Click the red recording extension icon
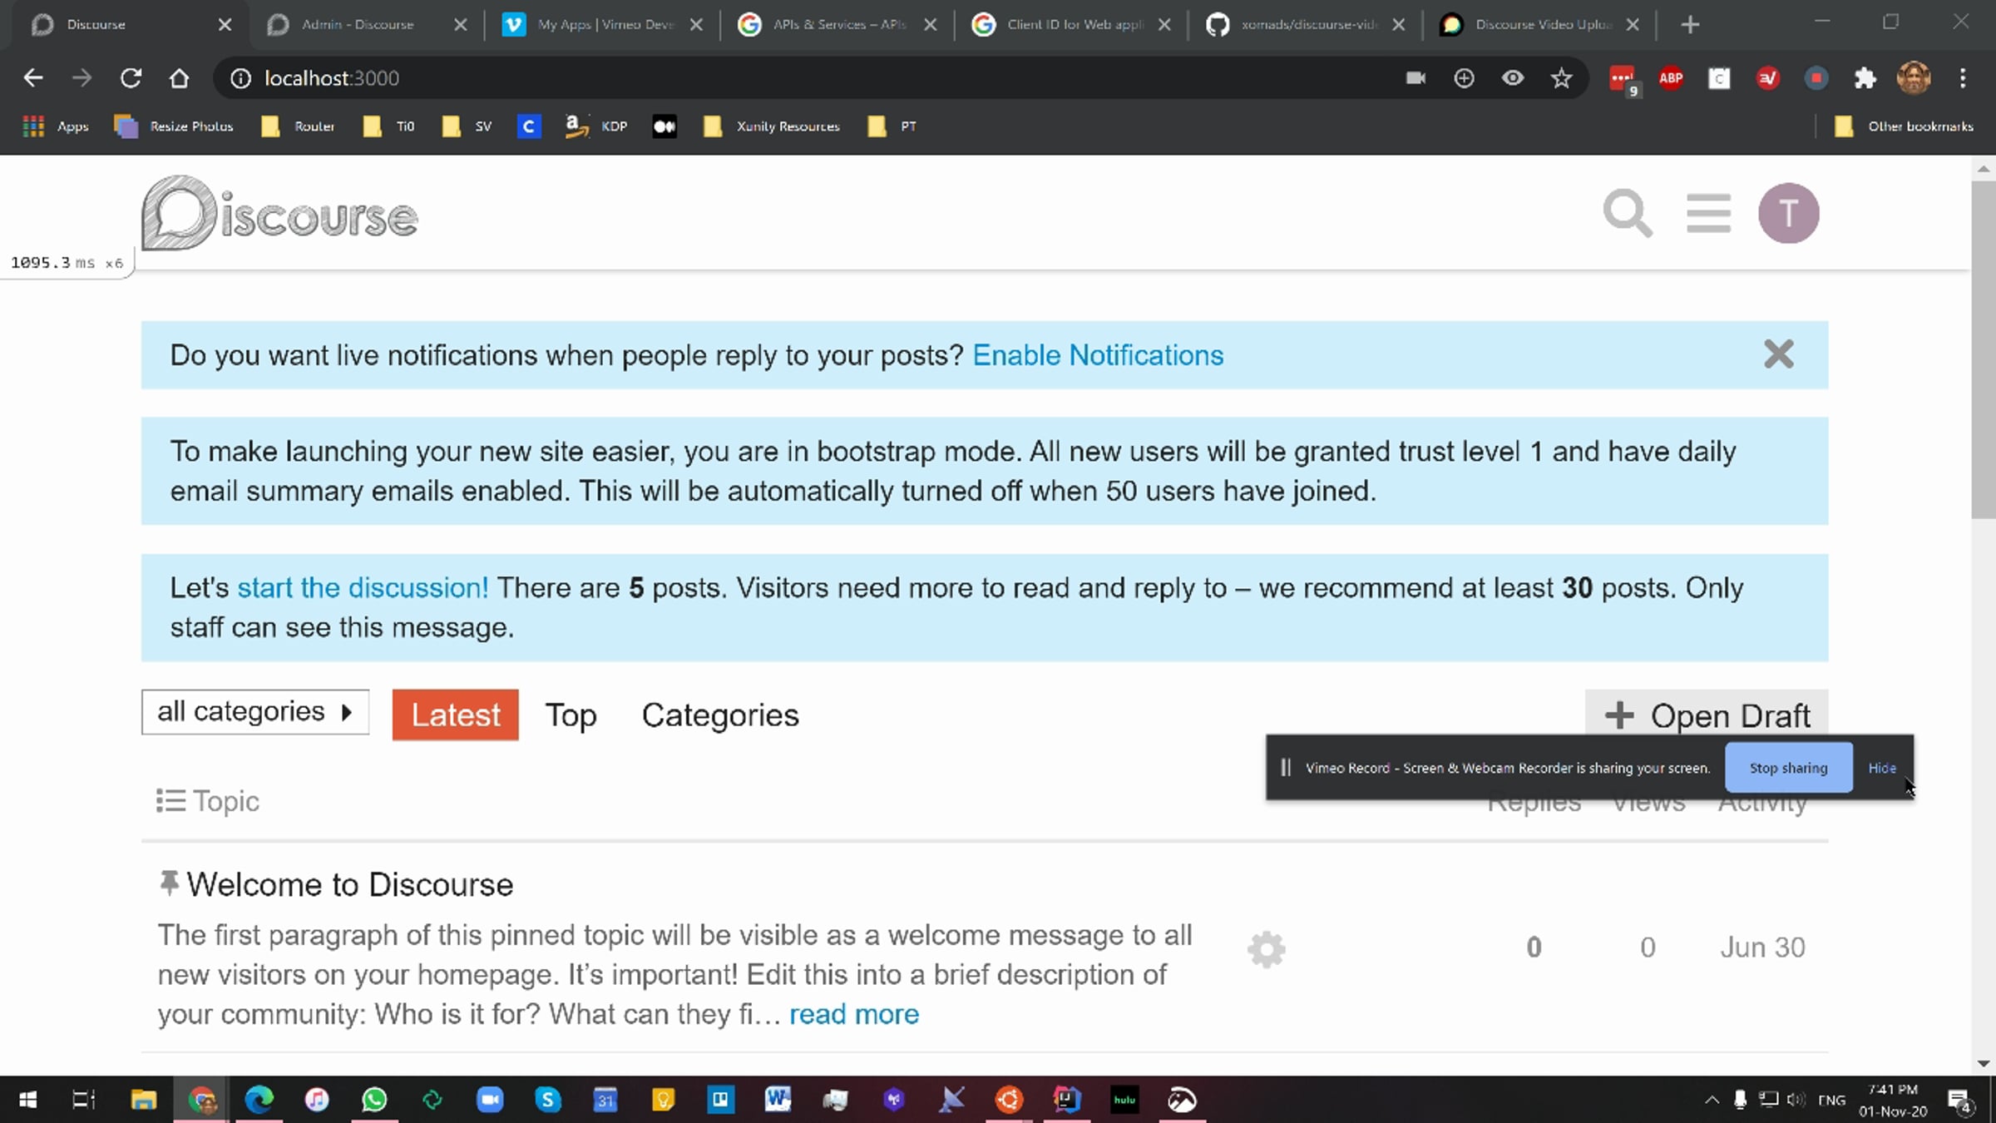This screenshot has width=1996, height=1123. tap(1816, 78)
